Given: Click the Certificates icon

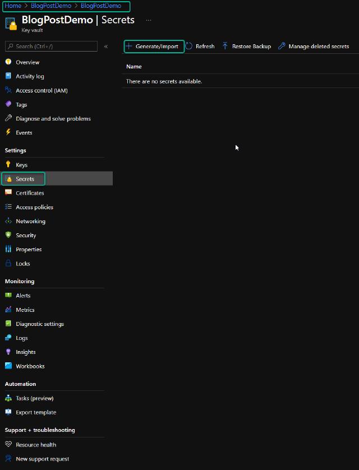Looking at the screenshot, I should tap(8, 193).
